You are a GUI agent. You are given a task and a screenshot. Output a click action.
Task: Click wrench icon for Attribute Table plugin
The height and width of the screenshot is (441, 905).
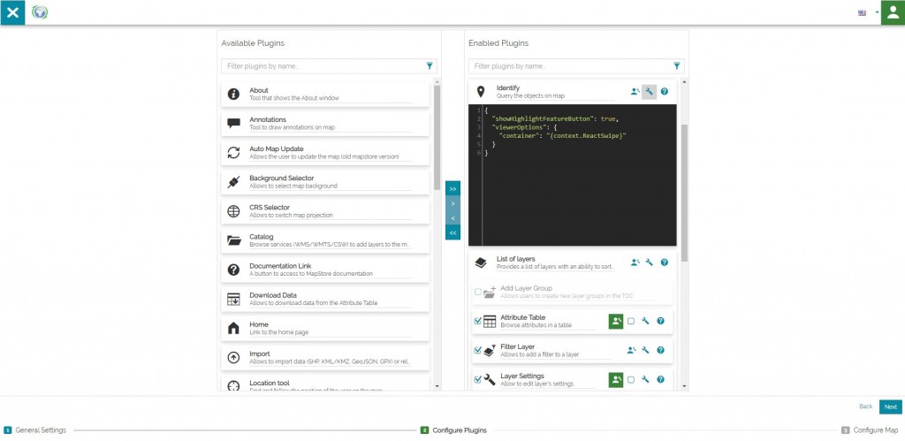tap(645, 322)
